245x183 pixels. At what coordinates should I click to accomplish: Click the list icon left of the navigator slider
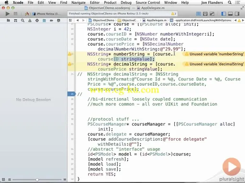tap(10, 180)
